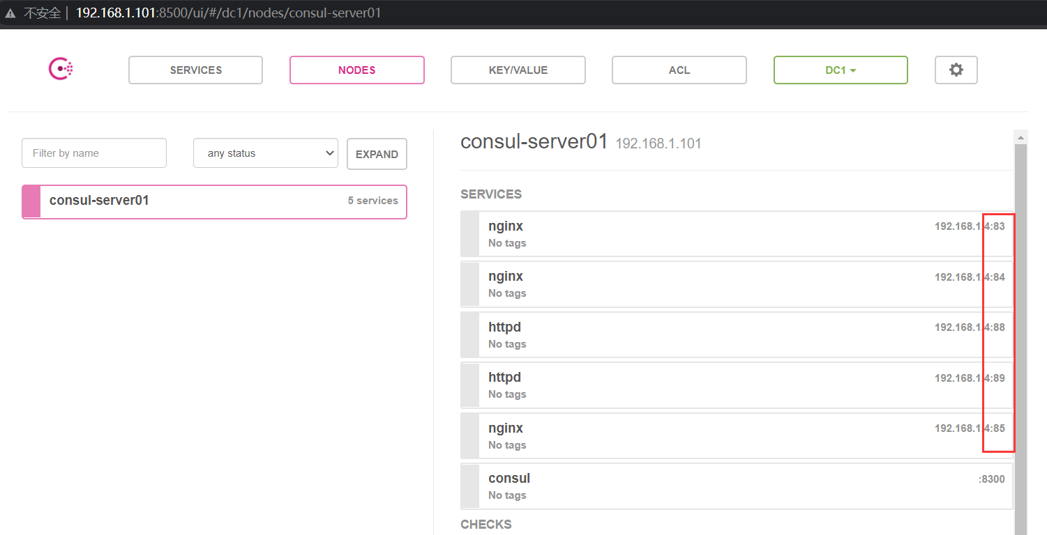1047x535 pixels.
Task: Click the vertical scrollbar thumb
Action: tap(1021, 339)
